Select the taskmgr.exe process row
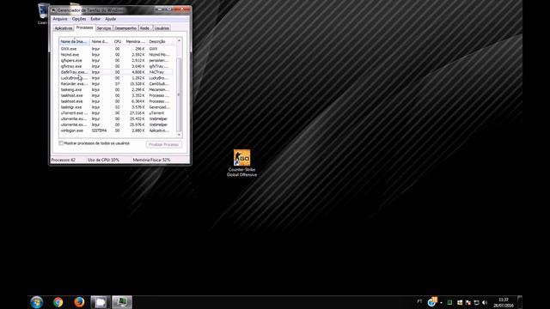 tap(116, 107)
